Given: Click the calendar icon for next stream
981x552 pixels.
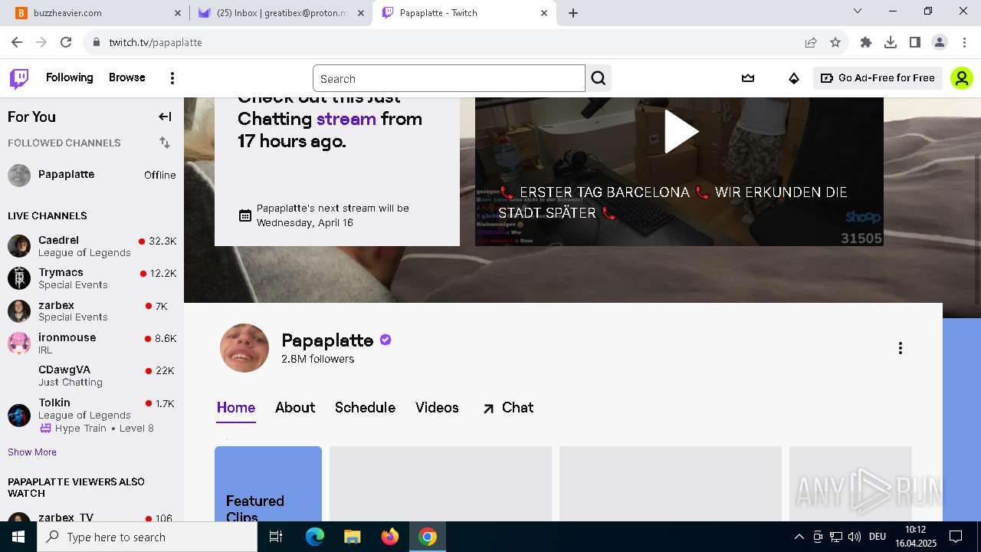Looking at the screenshot, I should click(245, 215).
